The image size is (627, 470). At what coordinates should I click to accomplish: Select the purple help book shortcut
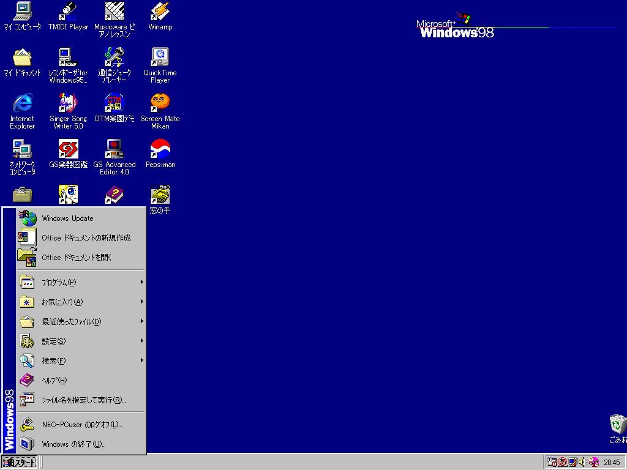tap(115, 195)
